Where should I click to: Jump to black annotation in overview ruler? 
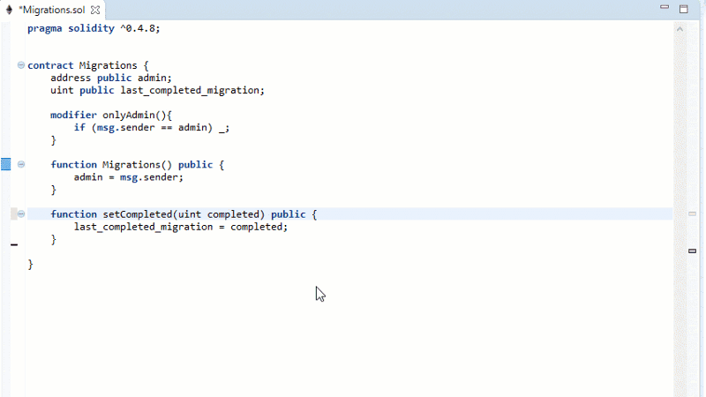point(692,251)
